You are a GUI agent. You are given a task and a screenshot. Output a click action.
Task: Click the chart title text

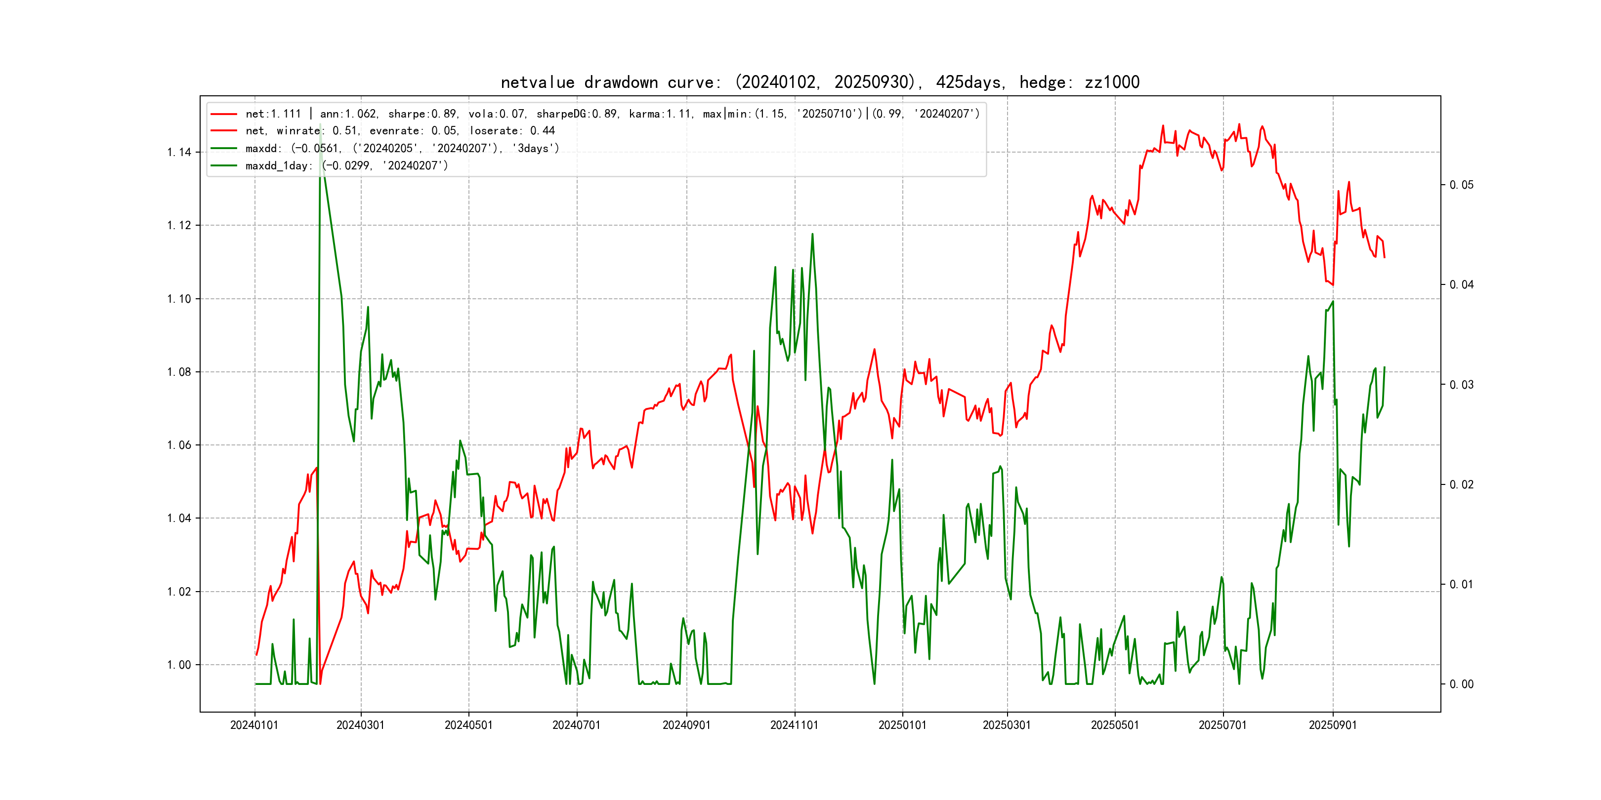click(x=820, y=82)
